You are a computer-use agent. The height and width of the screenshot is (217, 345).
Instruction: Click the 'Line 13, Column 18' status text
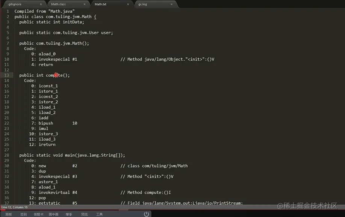point(15,207)
